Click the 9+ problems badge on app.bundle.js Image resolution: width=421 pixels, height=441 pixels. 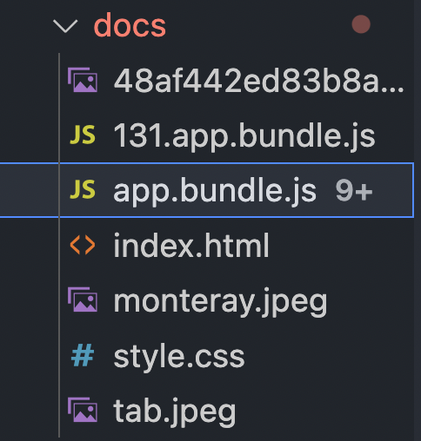pos(354,191)
